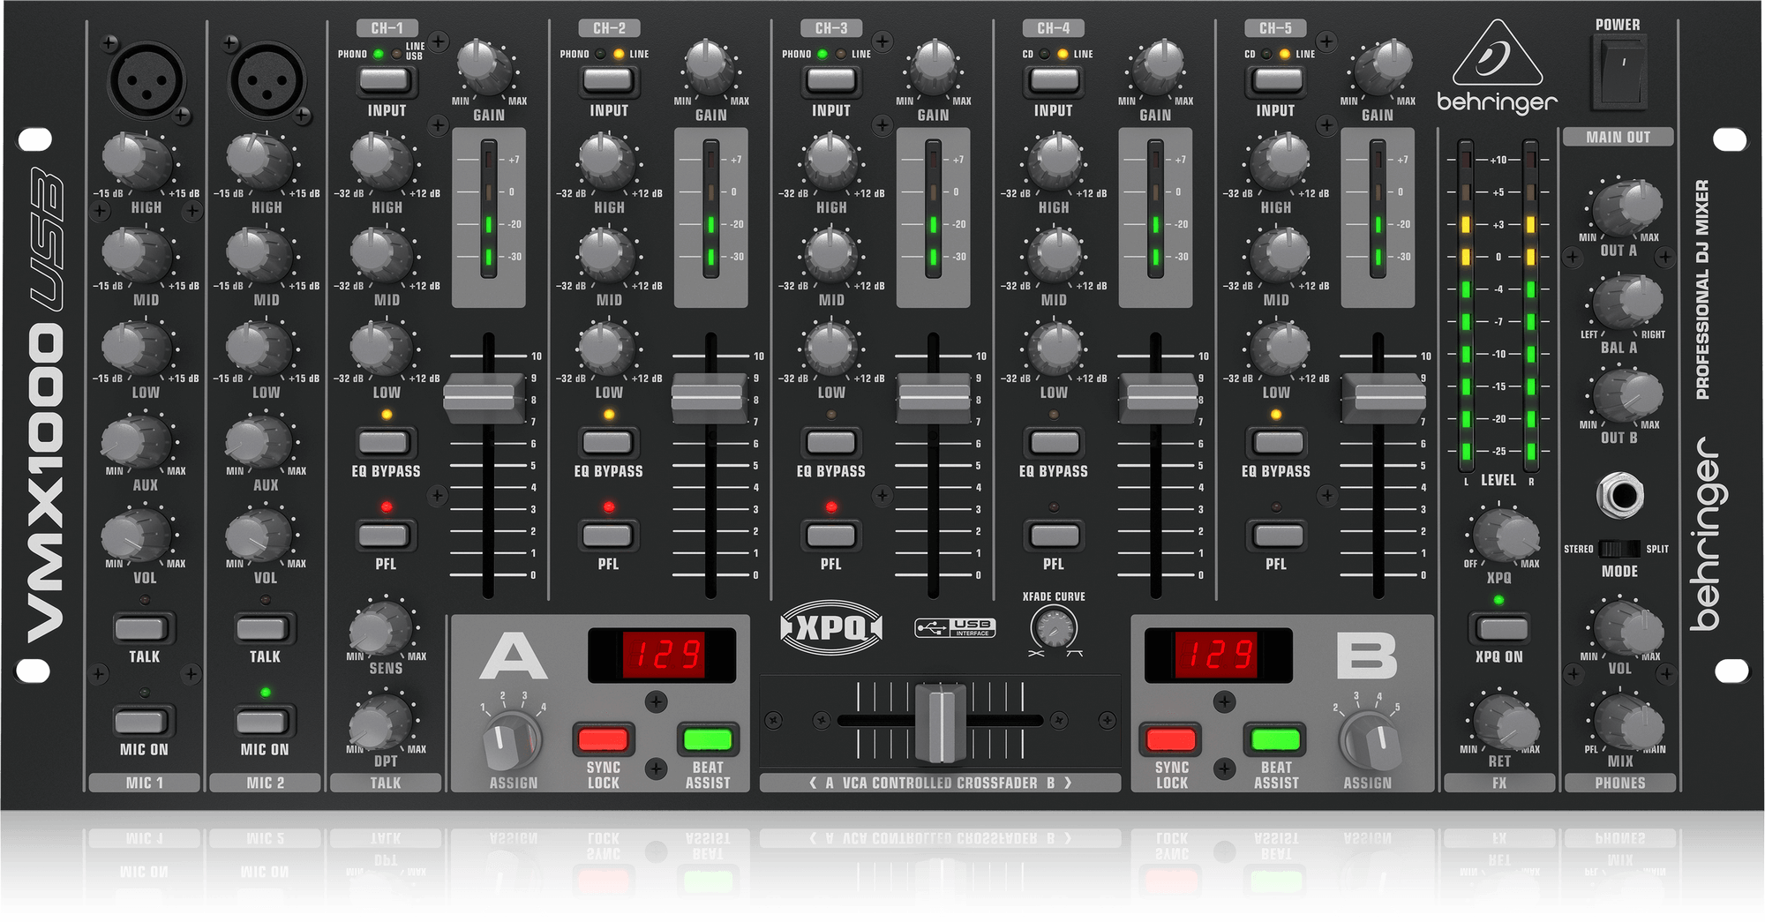Click the CH-4 LOW knob
This screenshot has width=1765, height=922.
point(1055,349)
